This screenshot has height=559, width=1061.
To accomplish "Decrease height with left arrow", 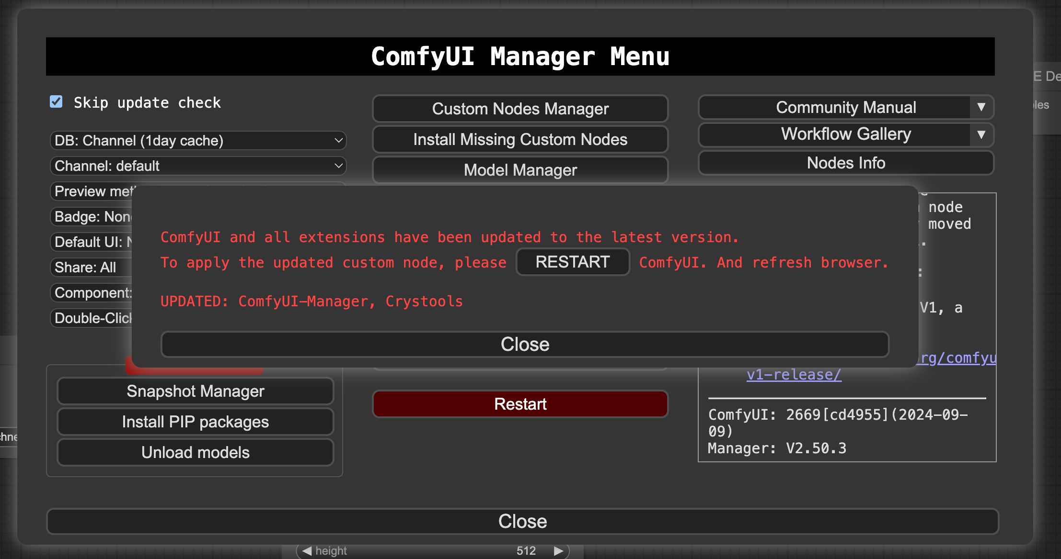I will coord(307,551).
